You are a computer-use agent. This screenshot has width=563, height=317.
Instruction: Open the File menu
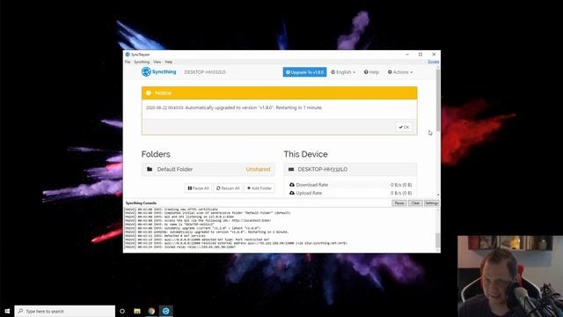[x=128, y=62]
